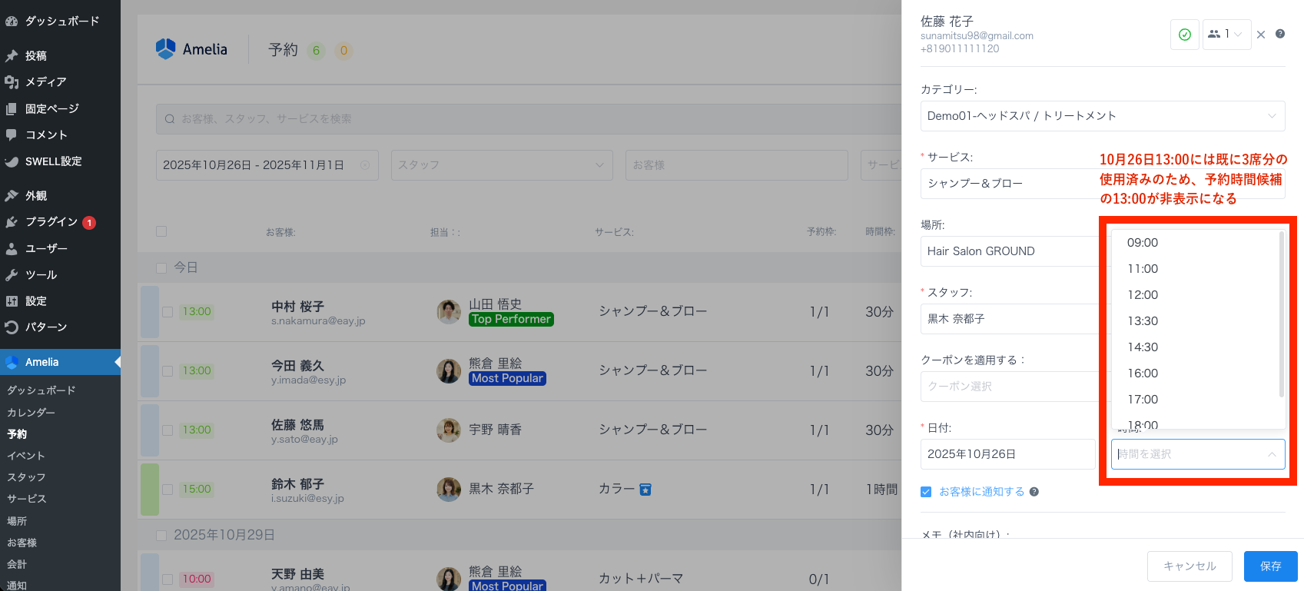The width and height of the screenshot is (1304, 591).
Task: Toggle the お客様に通知する checkbox
Action: tap(926, 492)
